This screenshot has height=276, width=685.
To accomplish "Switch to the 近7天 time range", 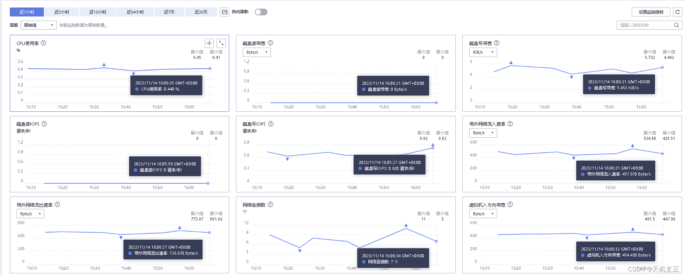I will 169,12.
